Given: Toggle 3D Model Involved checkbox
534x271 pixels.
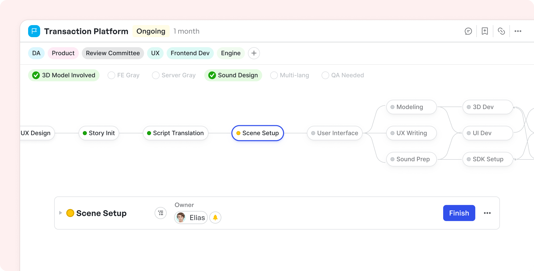Looking at the screenshot, I should (64, 75).
